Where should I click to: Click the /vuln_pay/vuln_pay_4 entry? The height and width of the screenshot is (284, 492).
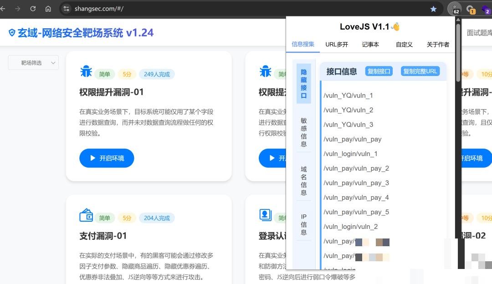click(356, 198)
